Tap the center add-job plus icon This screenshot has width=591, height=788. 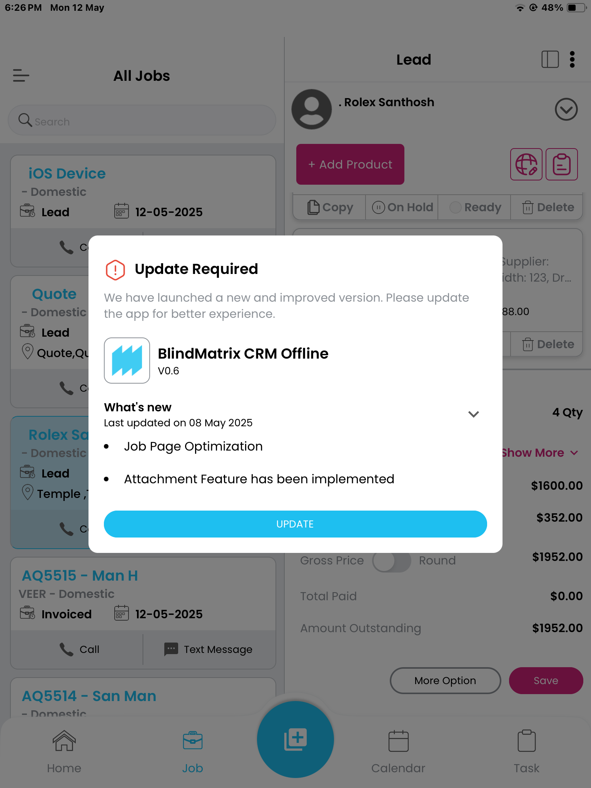click(295, 739)
